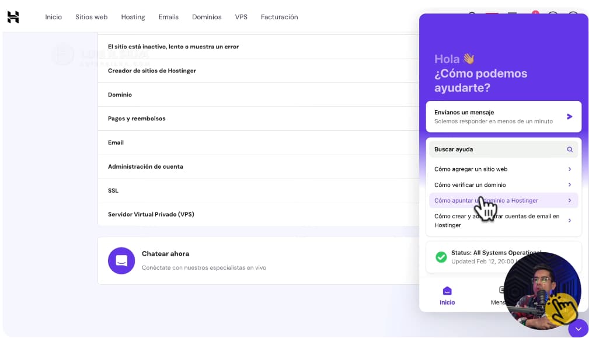Click chevron next to 'Cómo verificar un dominio'
The image size is (589, 338).
tap(570, 185)
